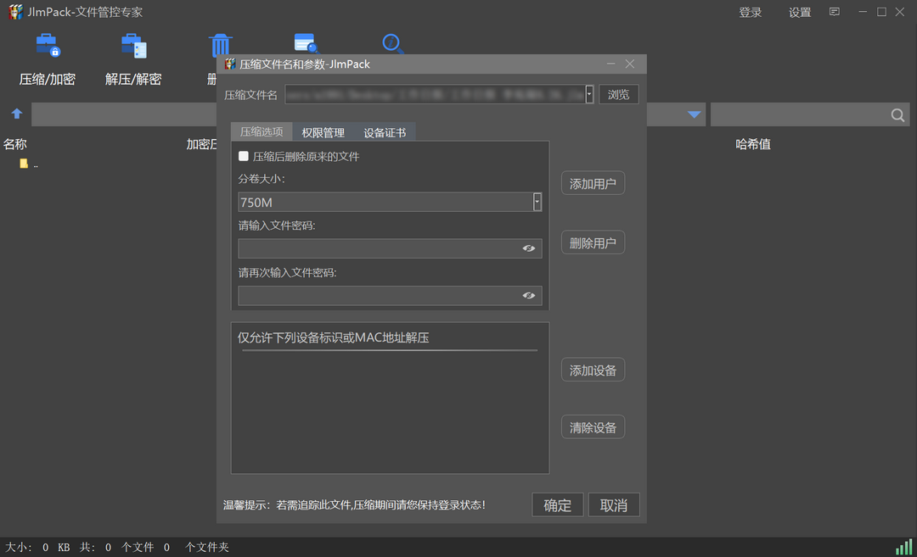
Task: Select the 解压/解密 decompression tool
Action: tap(132, 58)
